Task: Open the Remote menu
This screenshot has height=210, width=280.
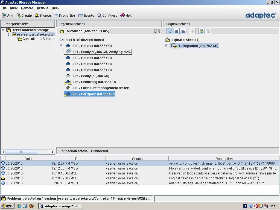Action: tap(27, 8)
